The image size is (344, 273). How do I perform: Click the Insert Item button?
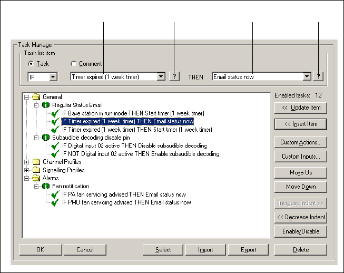click(x=301, y=124)
